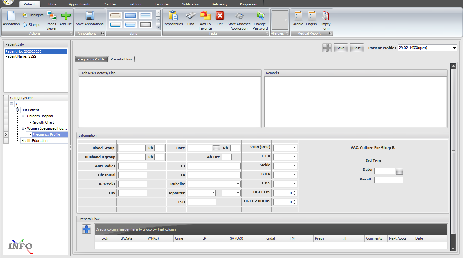Increase the OGTT FBS value
Screen dimensions: 463x258
click(295, 192)
